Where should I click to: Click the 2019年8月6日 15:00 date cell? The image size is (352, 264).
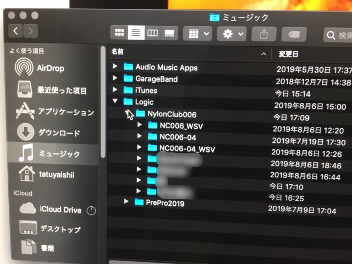click(x=310, y=106)
